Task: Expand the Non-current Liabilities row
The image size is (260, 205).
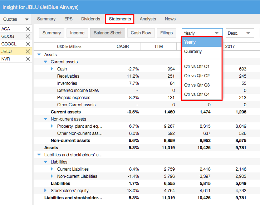Action: 52,176
